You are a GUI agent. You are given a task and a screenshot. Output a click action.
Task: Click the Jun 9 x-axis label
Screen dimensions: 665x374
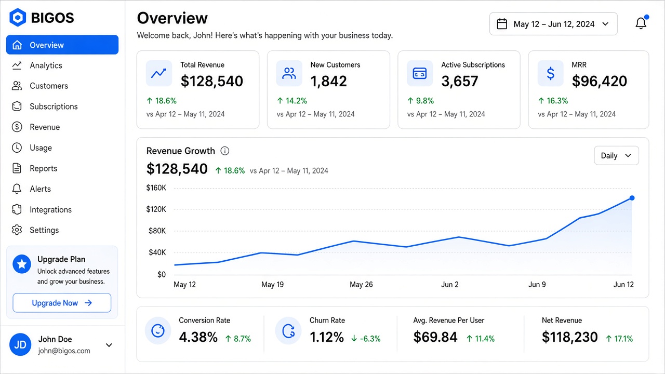537,285
